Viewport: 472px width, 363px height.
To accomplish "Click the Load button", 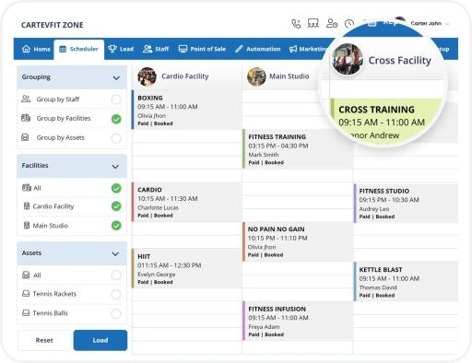I will [100, 340].
